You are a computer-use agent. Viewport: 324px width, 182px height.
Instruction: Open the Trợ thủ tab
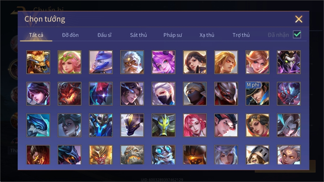[x=241, y=35]
